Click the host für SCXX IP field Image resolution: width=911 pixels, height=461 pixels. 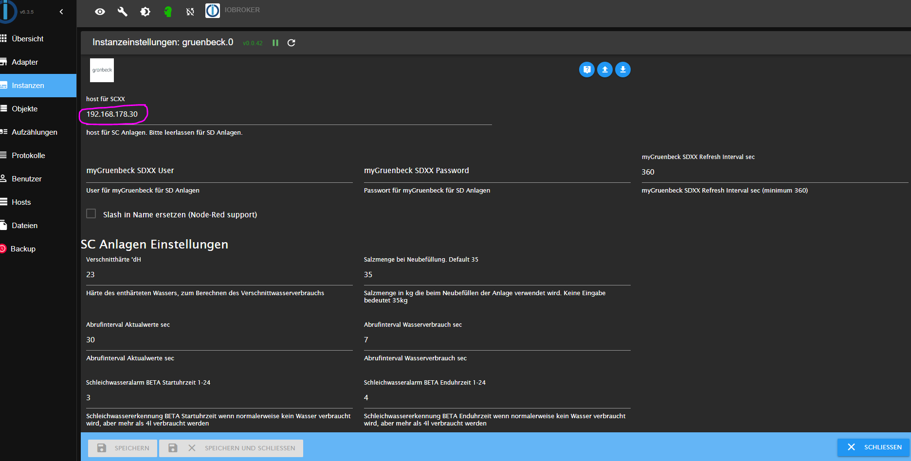tap(289, 114)
